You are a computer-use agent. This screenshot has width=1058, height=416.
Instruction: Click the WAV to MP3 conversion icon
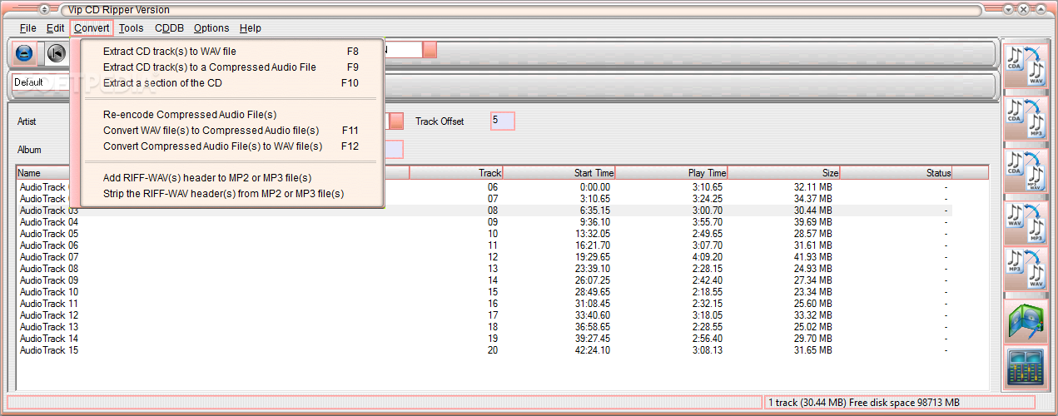tap(1025, 222)
